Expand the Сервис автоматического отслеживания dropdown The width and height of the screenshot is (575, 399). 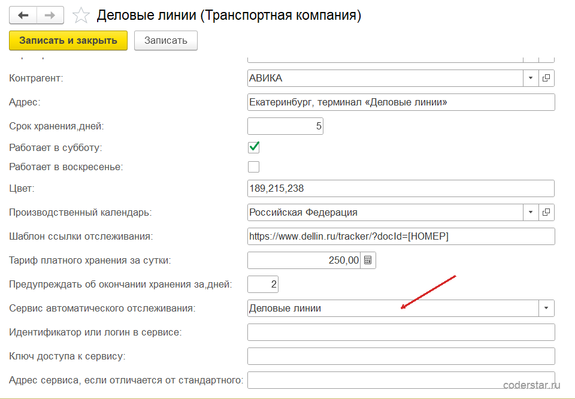click(546, 309)
